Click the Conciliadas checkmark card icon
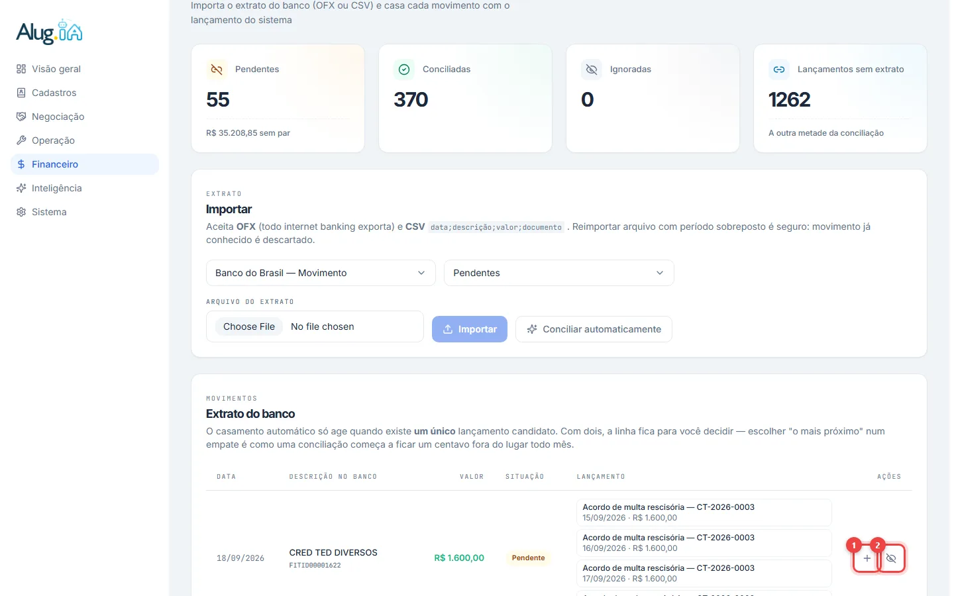The width and height of the screenshot is (954, 596). point(404,70)
